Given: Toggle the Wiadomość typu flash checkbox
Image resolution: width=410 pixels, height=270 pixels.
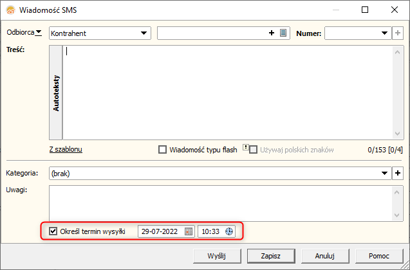Looking at the screenshot, I should pyautogui.click(x=162, y=150).
